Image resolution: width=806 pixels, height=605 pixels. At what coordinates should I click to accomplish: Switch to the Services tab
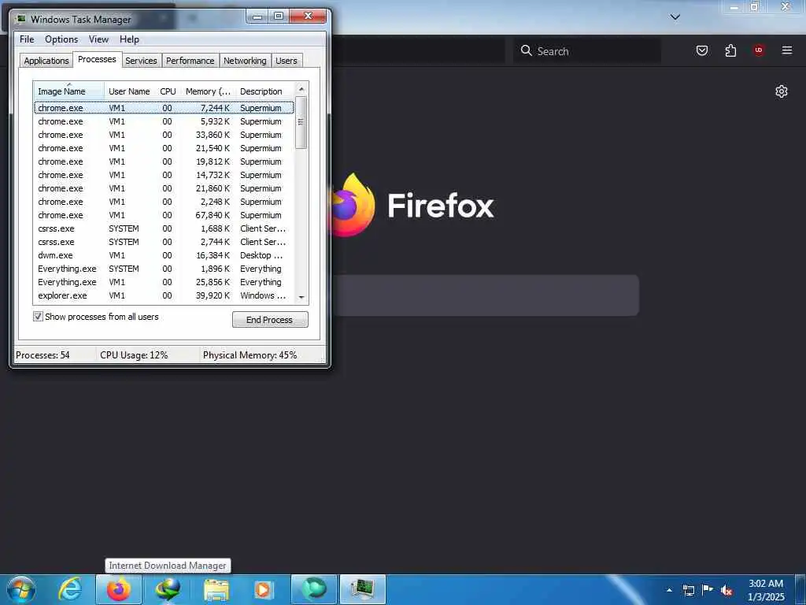click(141, 61)
